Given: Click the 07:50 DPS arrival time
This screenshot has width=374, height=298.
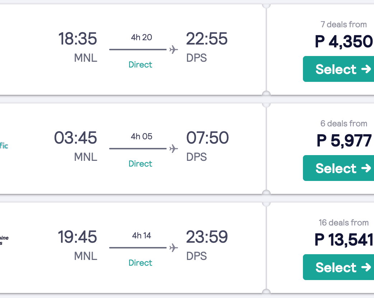Looking at the screenshot, I should pyautogui.click(x=207, y=138).
